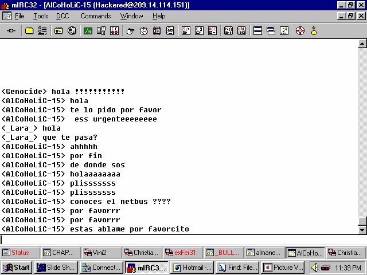Open the File menu

coord(19,16)
